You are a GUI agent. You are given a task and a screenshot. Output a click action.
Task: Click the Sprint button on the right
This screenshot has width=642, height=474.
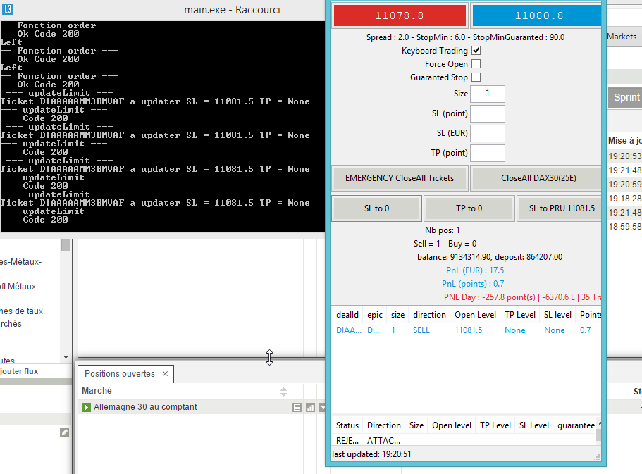point(625,97)
